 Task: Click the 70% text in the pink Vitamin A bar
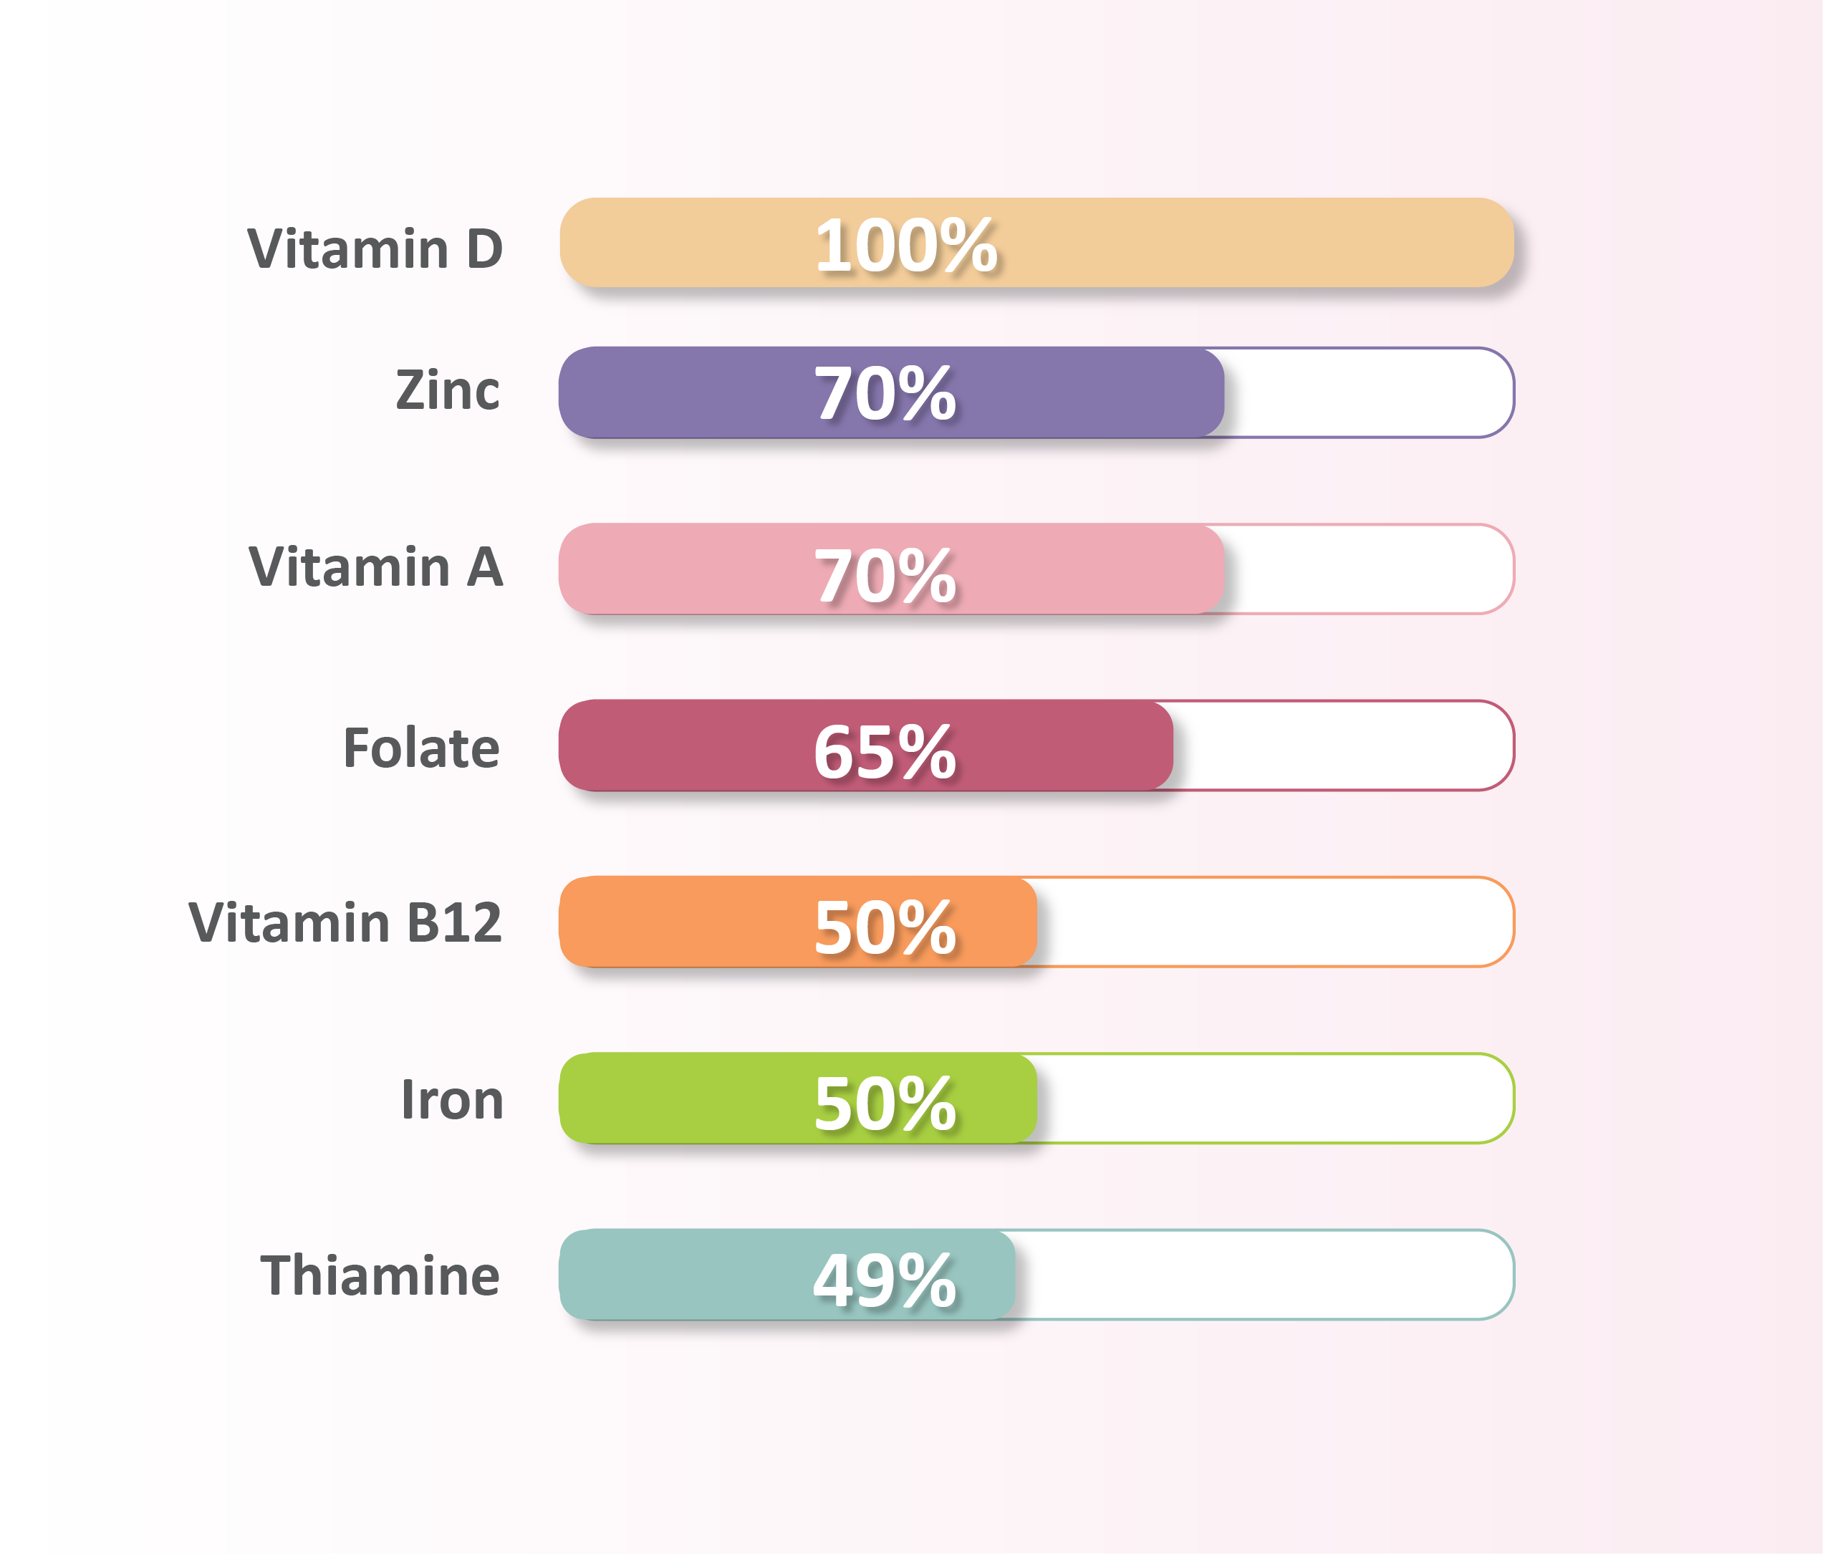click(885, 576)
